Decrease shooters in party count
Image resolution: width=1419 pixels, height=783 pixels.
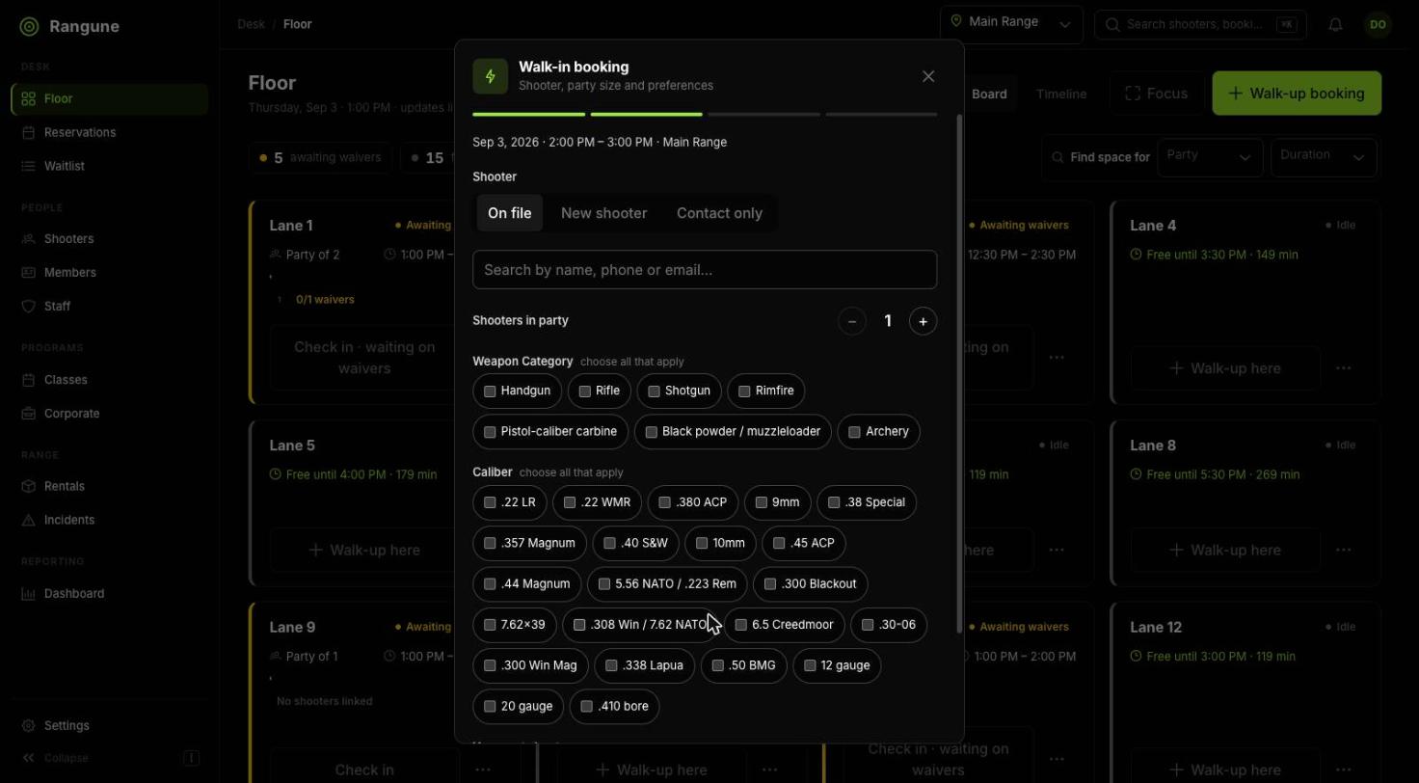852,321
